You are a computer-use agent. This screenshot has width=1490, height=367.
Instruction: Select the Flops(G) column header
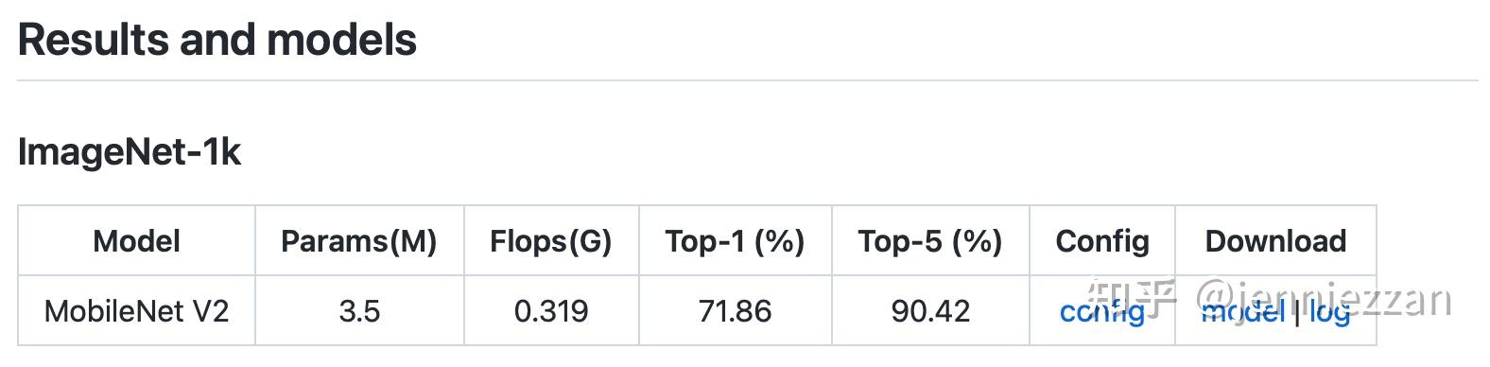[x=551, y=241]
